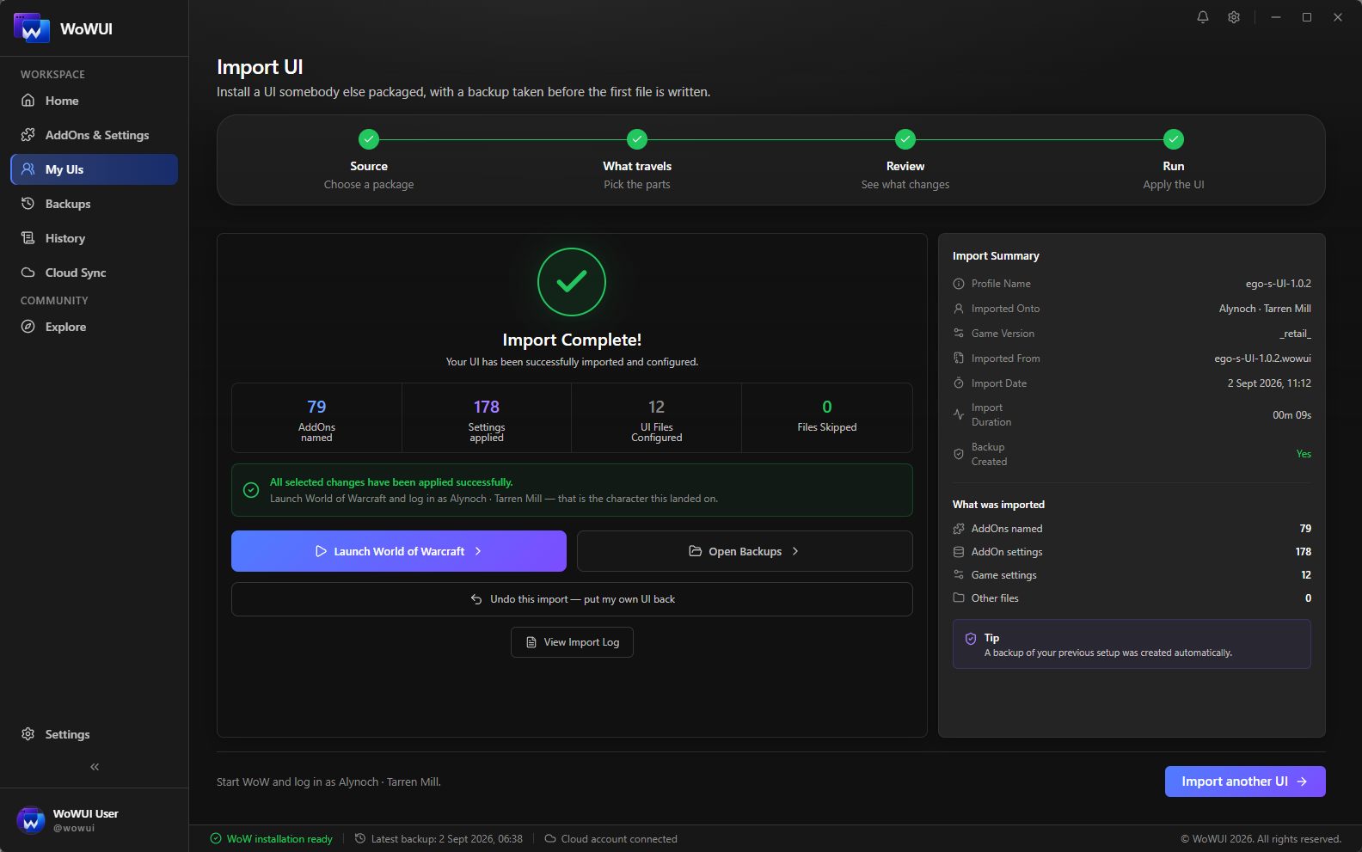This screenshot has width=1362, height=852.
Task: Click WoW installation ready status
Action: pos(272,839)
